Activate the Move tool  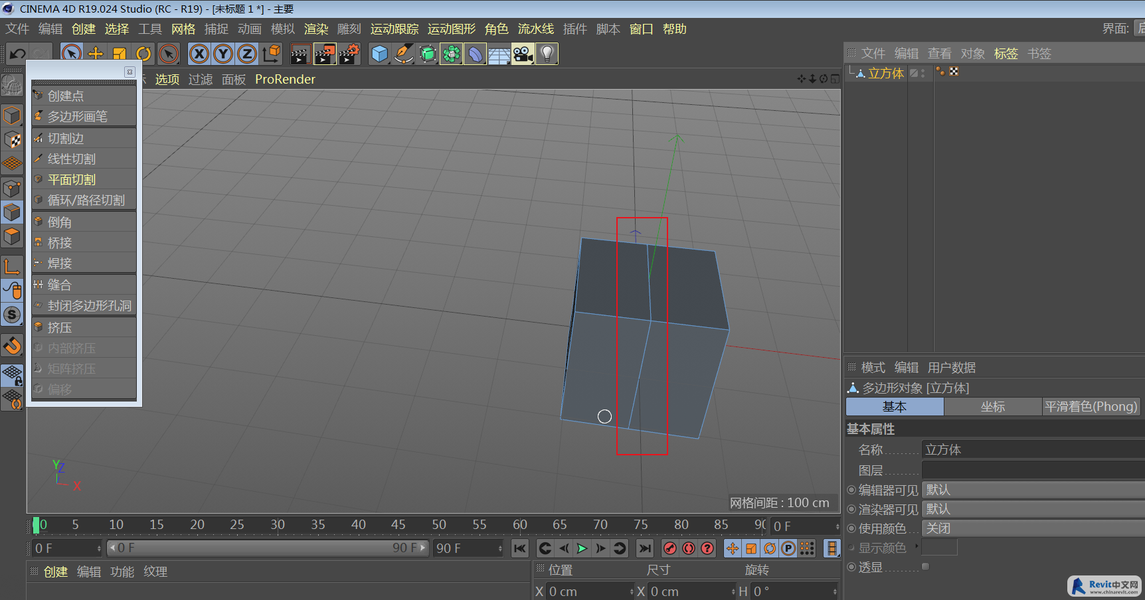coord(96,54)
